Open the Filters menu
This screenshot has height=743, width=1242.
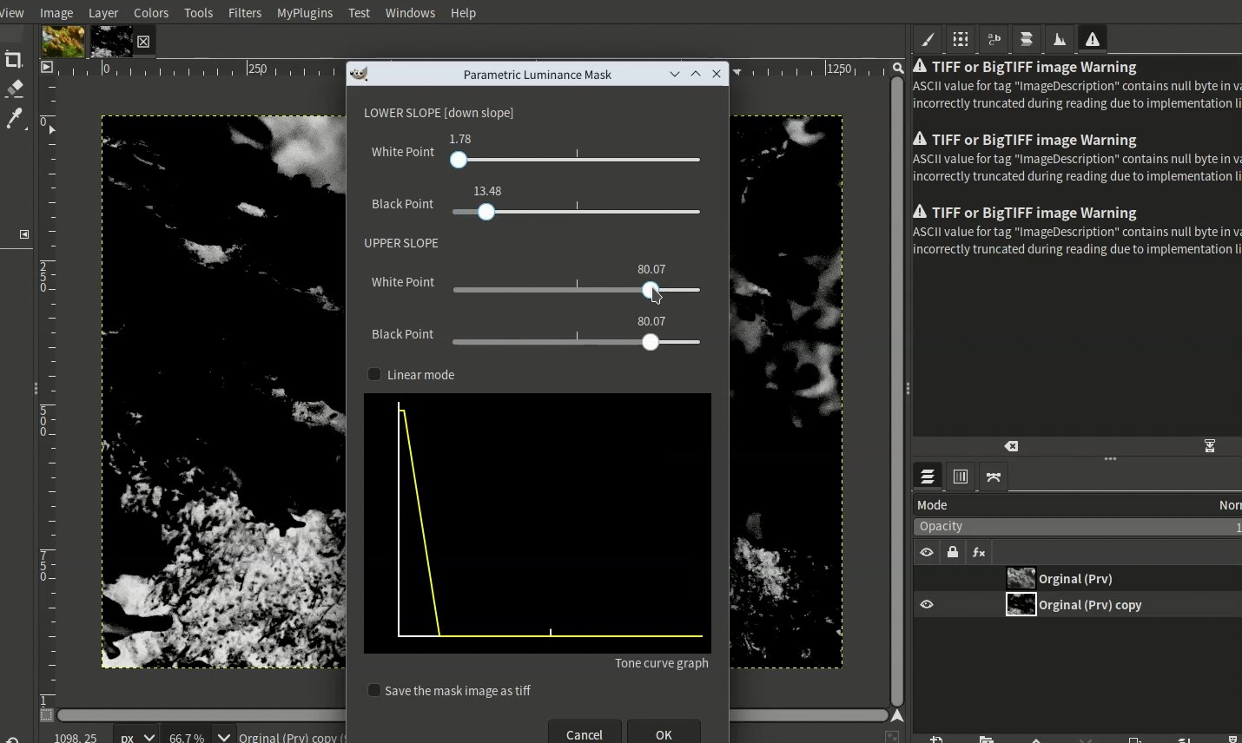click(x=245, y=13)
